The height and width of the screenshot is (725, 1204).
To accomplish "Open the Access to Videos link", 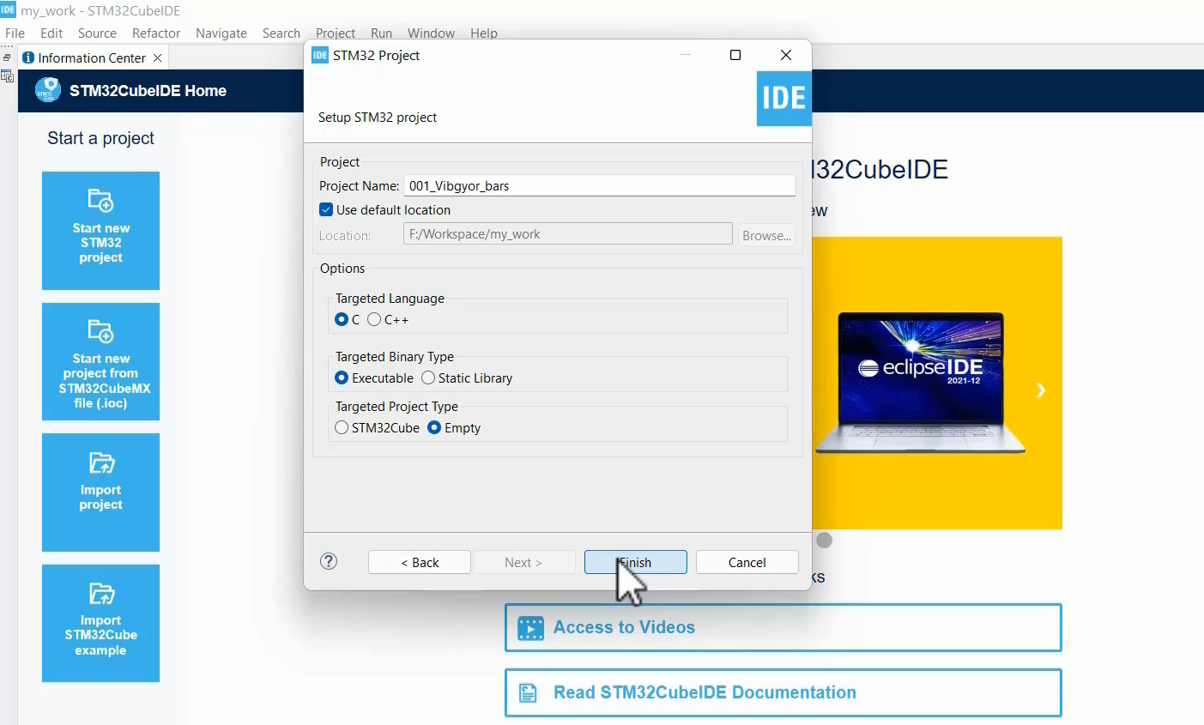I will coord(783,627).
